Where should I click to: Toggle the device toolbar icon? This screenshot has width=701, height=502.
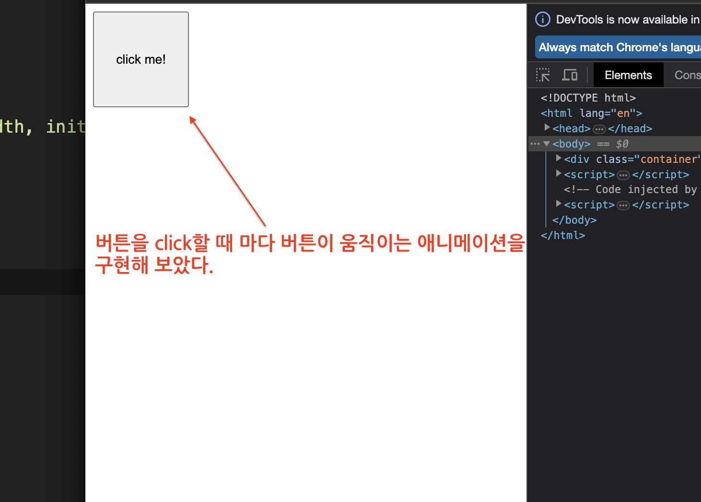click(570, 75)
